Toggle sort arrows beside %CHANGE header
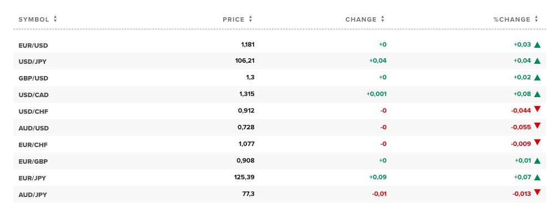 coord(537,19)
